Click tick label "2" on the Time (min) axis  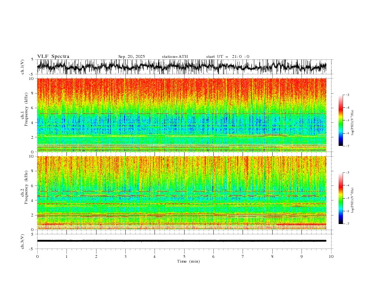(x=96, y=256)
